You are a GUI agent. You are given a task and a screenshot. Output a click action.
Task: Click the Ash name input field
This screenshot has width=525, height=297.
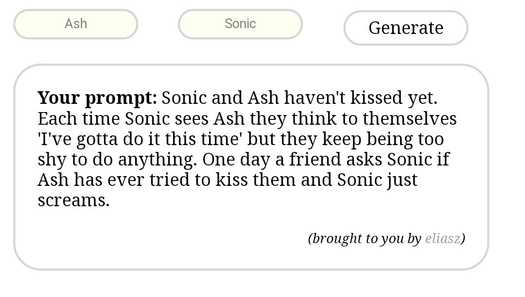[76, 24]
